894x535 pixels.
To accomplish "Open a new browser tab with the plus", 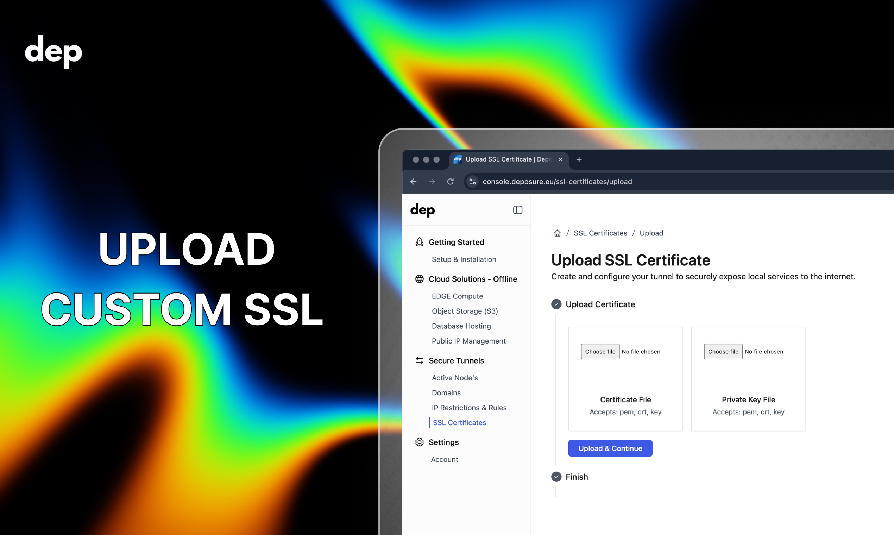I will (579, 159).
